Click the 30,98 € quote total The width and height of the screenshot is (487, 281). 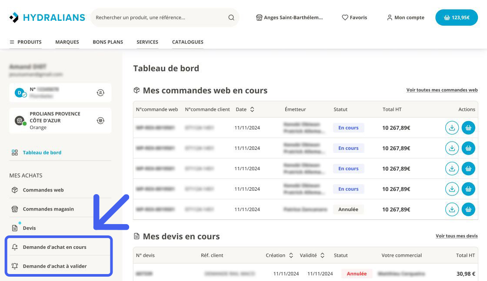pos(466,274)
